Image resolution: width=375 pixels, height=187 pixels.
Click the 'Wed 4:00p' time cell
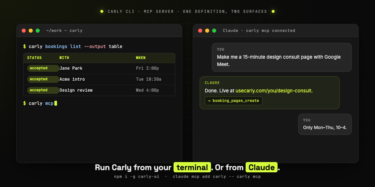147,90
